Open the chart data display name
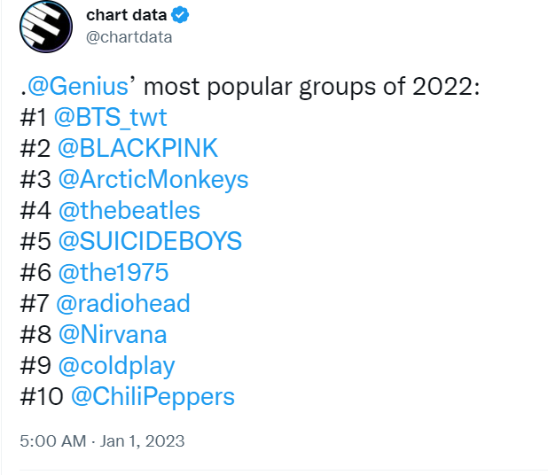The image size is (548, 475). pos(127,15)
